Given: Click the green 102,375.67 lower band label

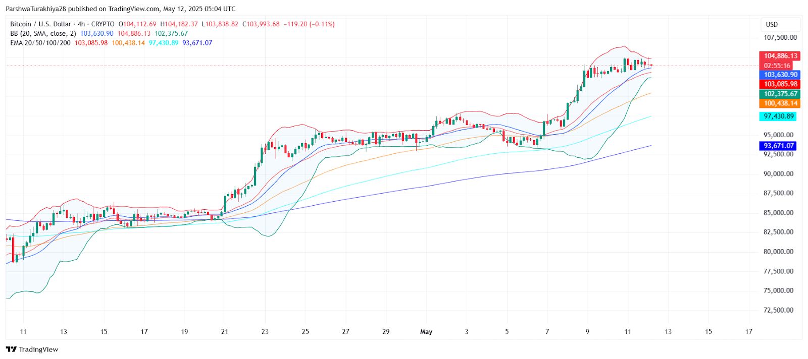Looking at the screenshot, I should 780,94.
